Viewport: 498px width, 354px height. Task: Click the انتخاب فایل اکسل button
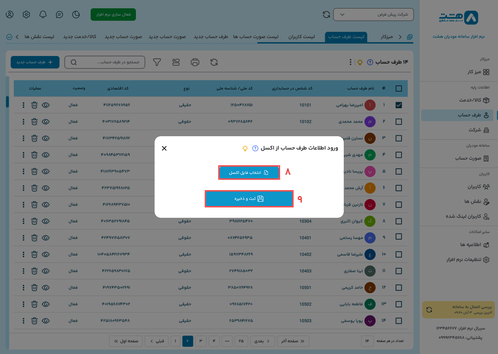pyautogui.click(x=249, y=172)
